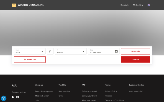Open the Cookies footer link
Viewport: 164px width, 102px height.
[109, 96]
